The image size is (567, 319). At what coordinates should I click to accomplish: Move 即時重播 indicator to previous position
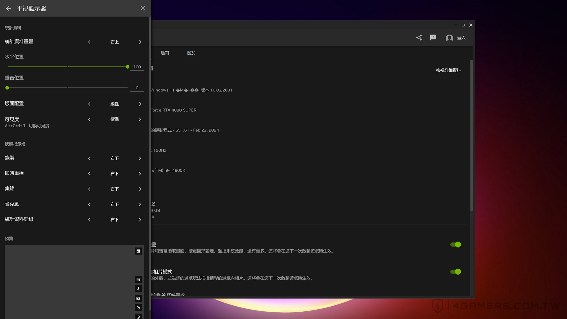89,174
